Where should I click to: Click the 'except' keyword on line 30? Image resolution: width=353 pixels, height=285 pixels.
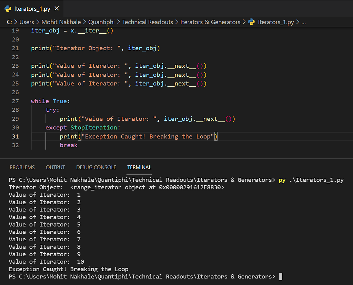tap(56, 128)
